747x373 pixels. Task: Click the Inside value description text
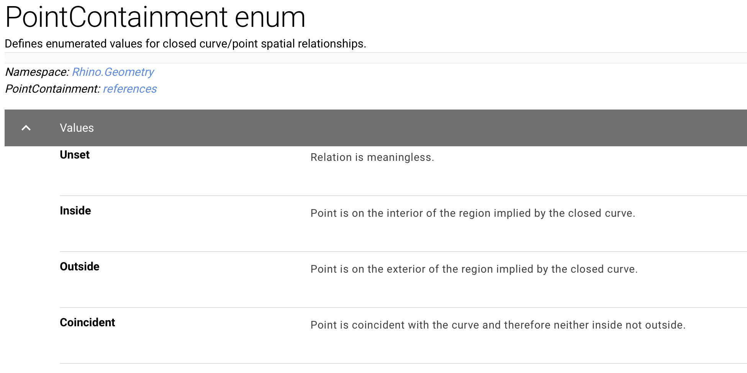[x=473, y=213]
